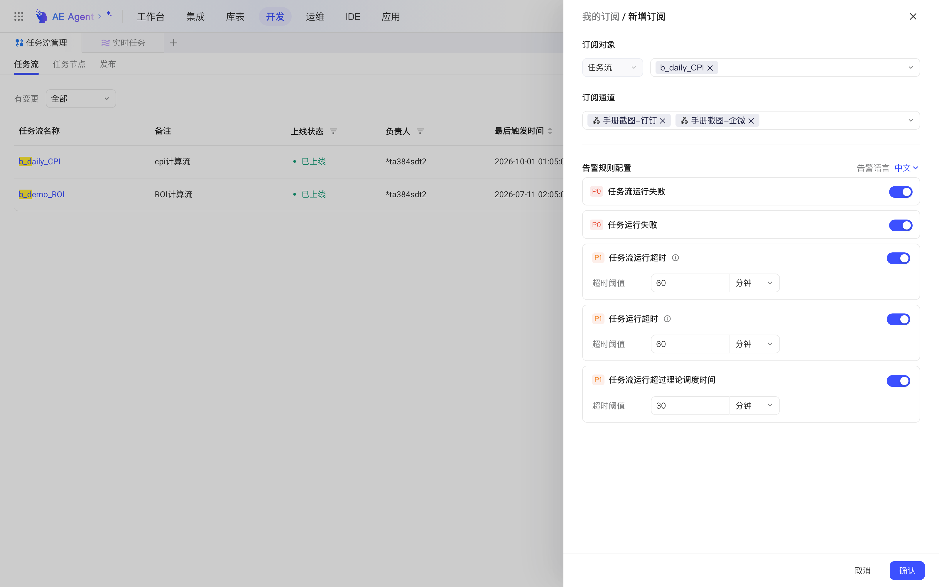Remove the 手册截图-企微 channel tag
Screen dimensions: 939x587
point(751,121)
